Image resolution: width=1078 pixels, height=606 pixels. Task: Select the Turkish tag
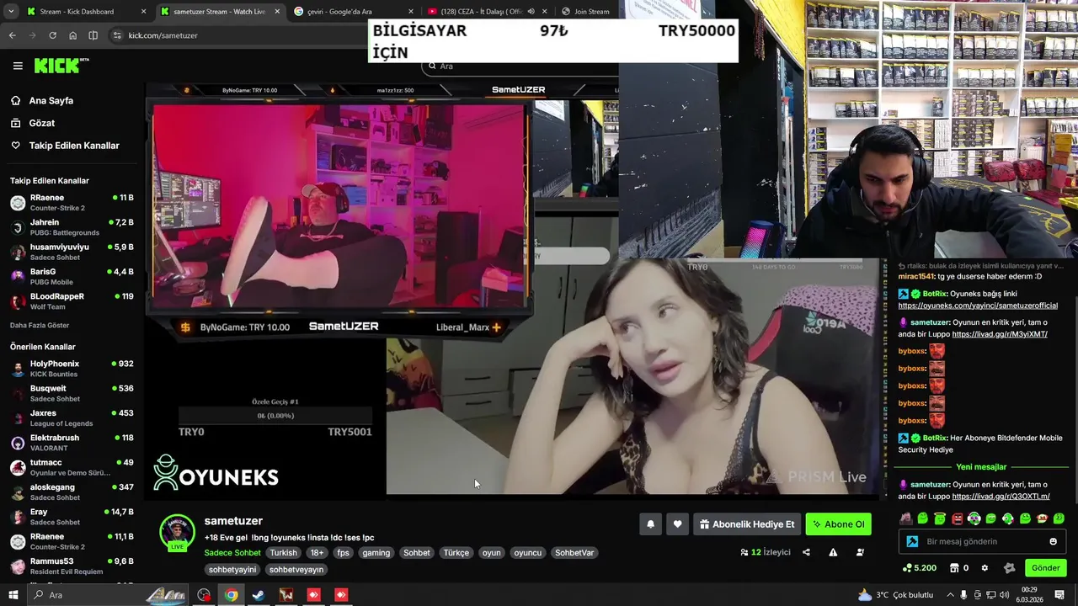(x=283, y=553)
